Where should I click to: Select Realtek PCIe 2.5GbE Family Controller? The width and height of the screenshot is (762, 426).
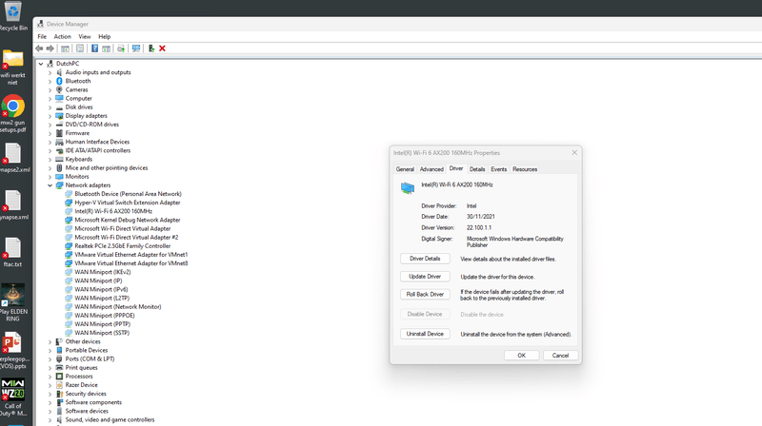click(123, 246)
